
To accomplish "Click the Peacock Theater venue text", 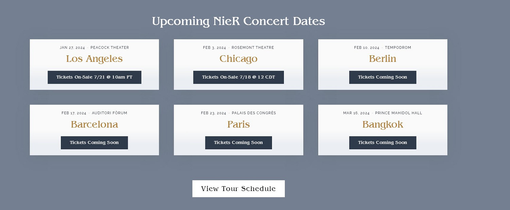I will pos(109,48).
